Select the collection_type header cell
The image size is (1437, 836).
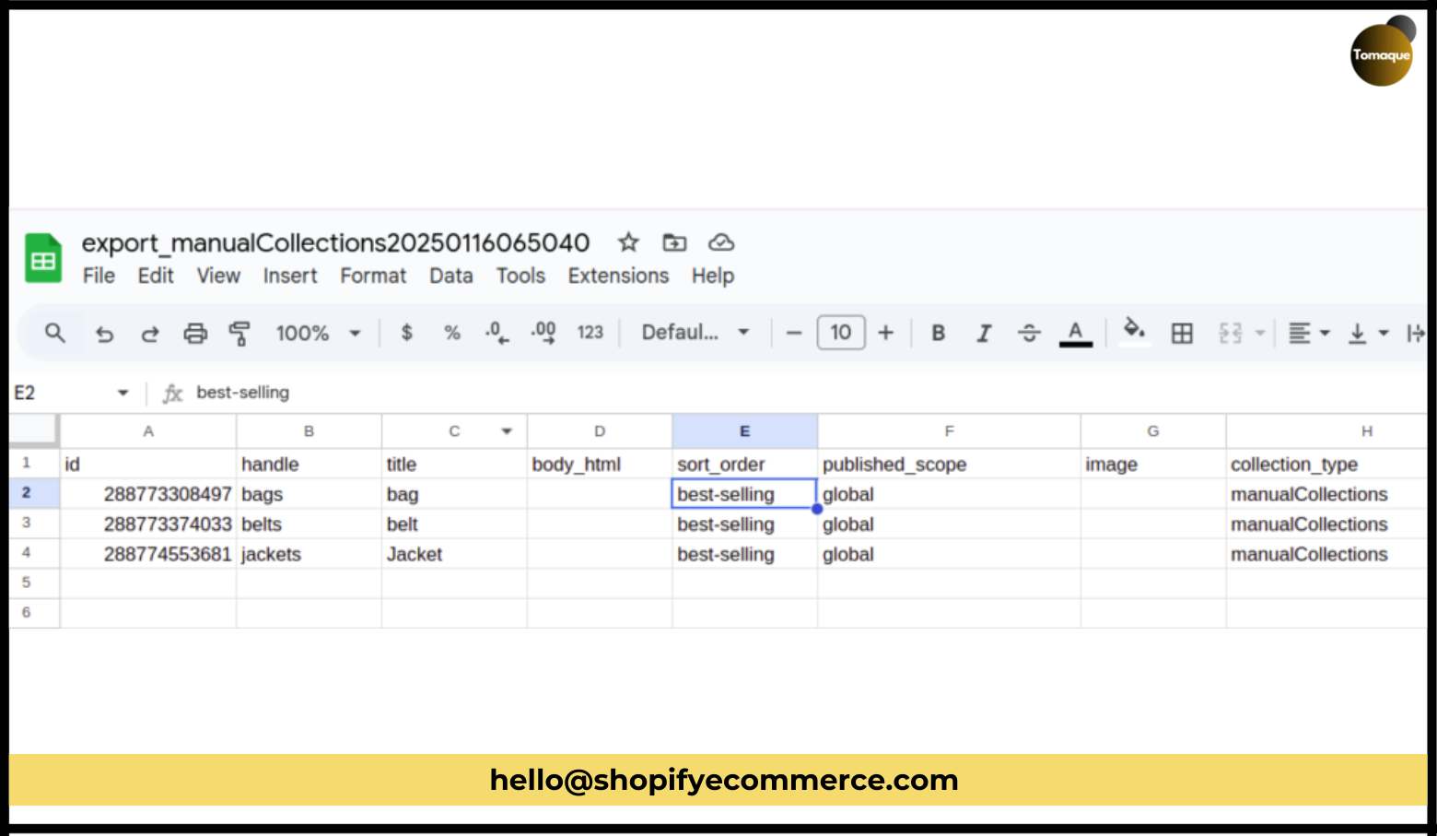pos(1326,464)
